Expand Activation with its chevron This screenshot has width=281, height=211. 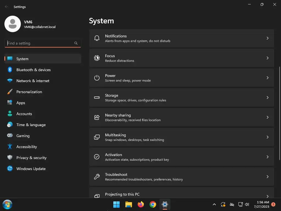click(267, 157)
